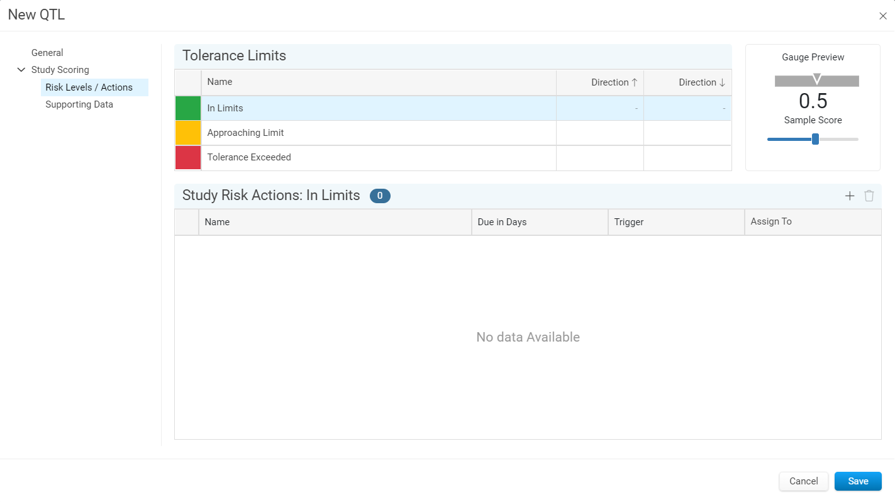Sort by Direction down column header
The width and height of the screenshot is (895, 502).
pyautogui.click(x=687, y=82)
